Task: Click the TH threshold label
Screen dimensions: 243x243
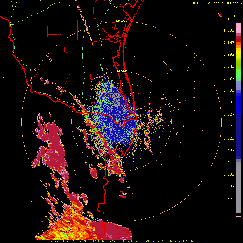Action: (x=232, y=210)
